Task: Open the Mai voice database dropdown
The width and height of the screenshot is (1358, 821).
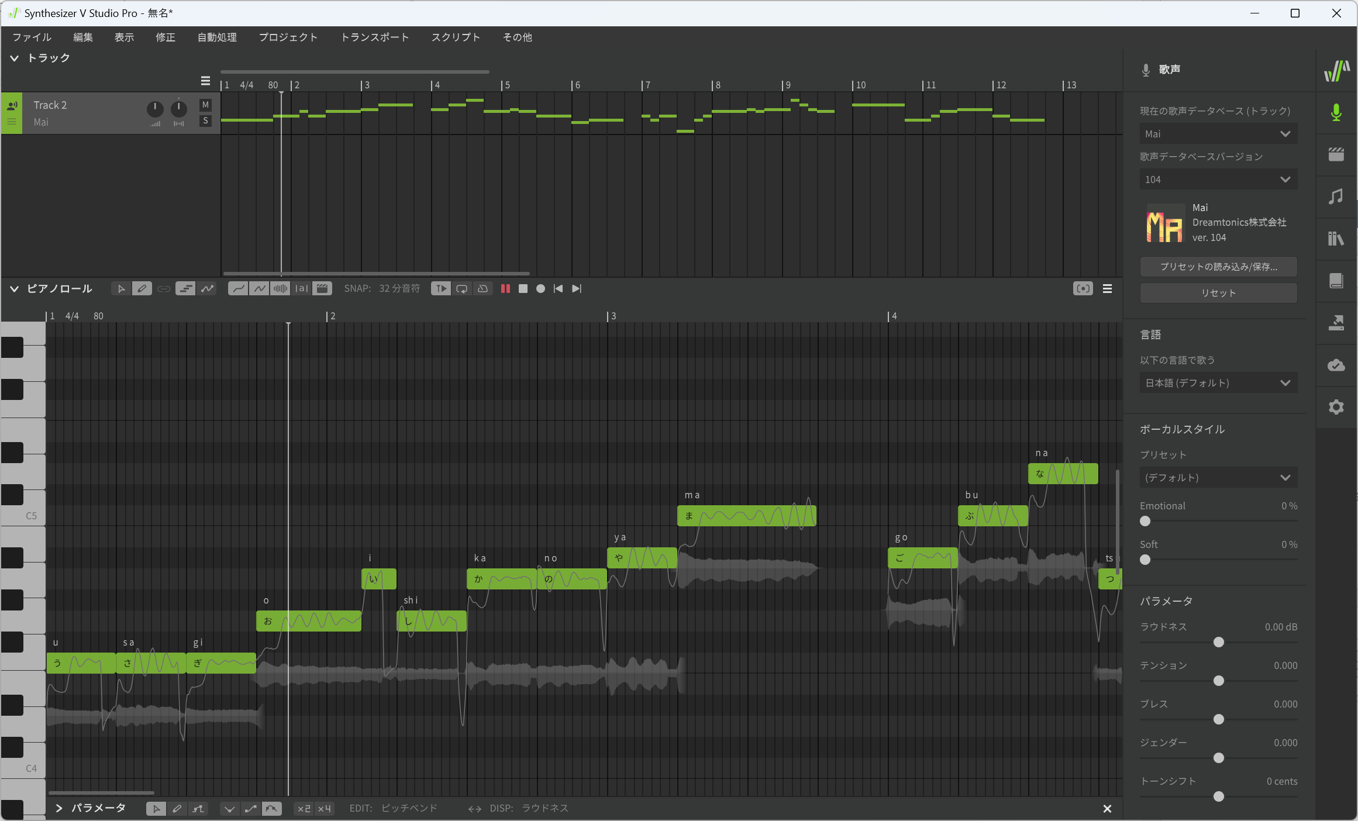Action: coord(1218,134)
